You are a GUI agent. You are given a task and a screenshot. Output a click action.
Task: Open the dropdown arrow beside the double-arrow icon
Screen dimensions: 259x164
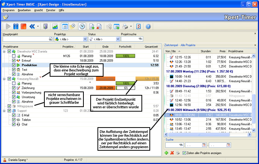pos(38,27)
